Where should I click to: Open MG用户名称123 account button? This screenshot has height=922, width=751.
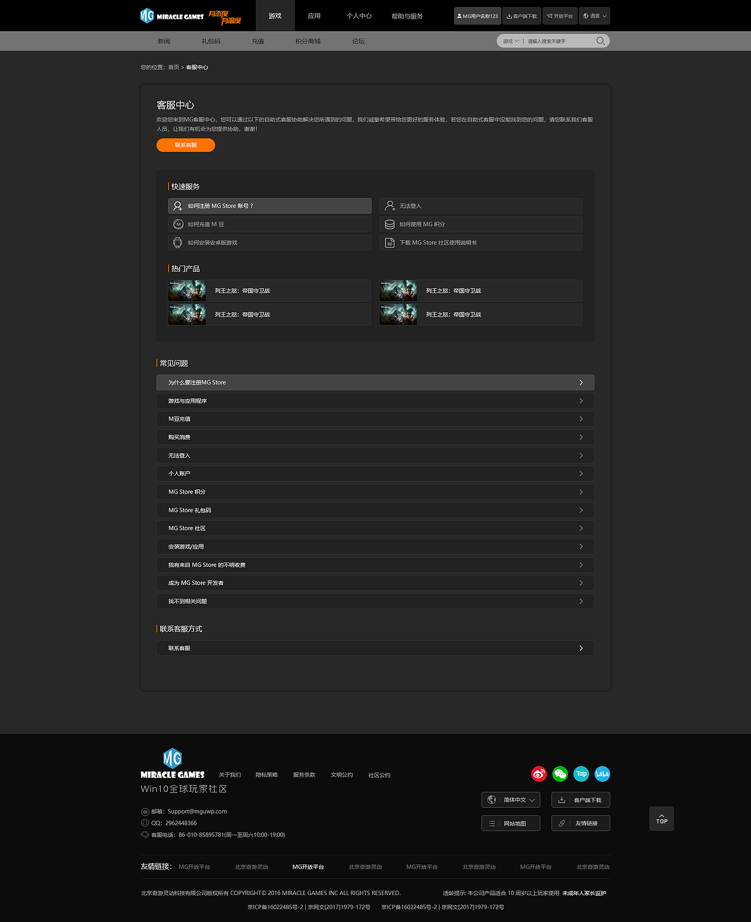[x=478, y=16]
